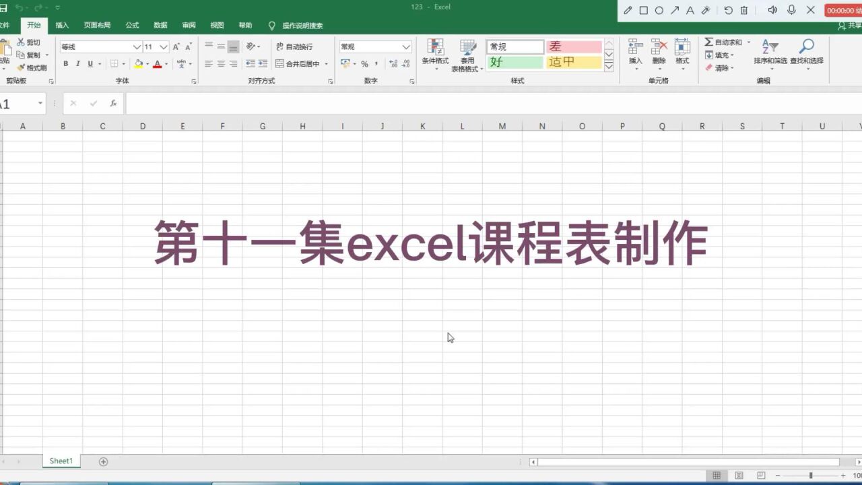The height and width of the screenshot is (485, 862).
Task: Click the formula bar input field
Action: tap(493, 104)
